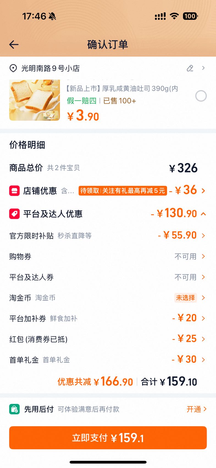Tap 未选择 tag for 淘金币
Screen dimensions: 216x468
[185, 298]
